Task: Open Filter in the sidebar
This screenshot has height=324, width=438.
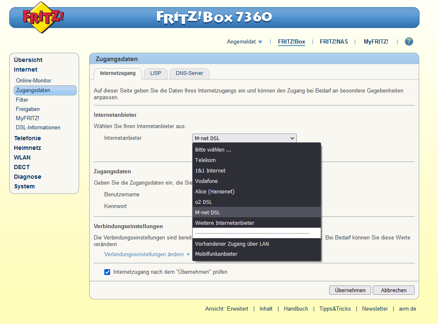Action: click(22, 100)
